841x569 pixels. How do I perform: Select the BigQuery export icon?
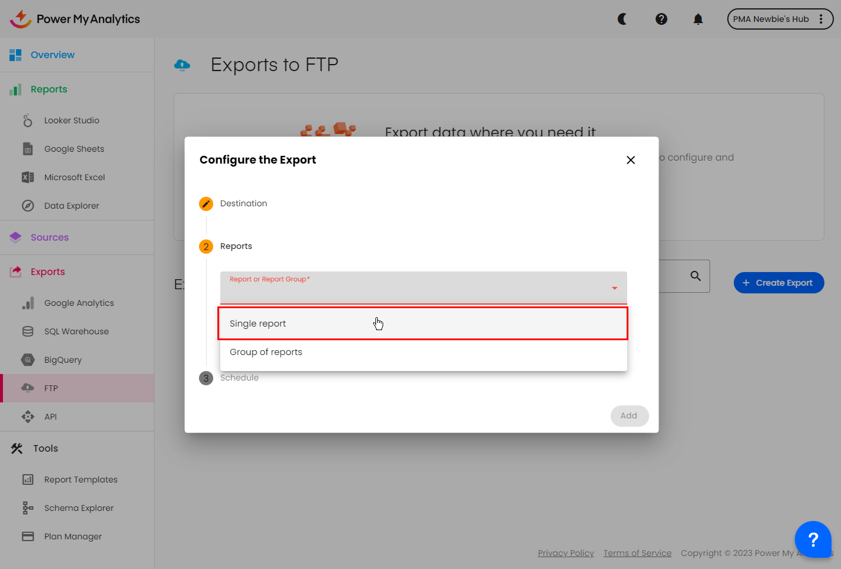(x=28, y=360)
